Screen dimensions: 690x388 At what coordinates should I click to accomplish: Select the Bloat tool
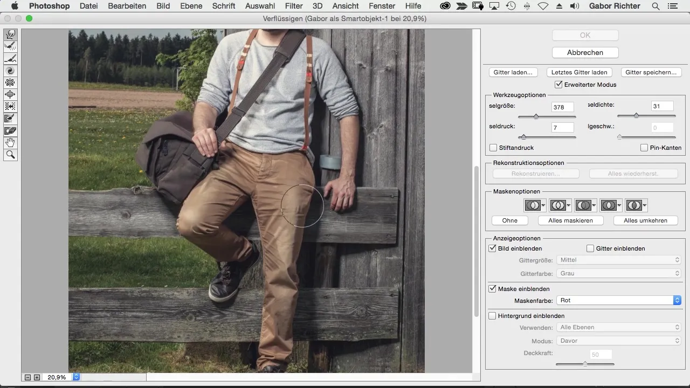[10, 94]
